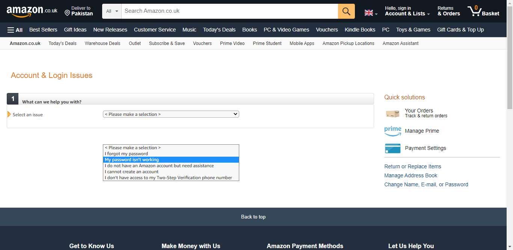Click the orange search magnifier button
513x250 pixels.
pyautogui.click(x=346, y=11)
